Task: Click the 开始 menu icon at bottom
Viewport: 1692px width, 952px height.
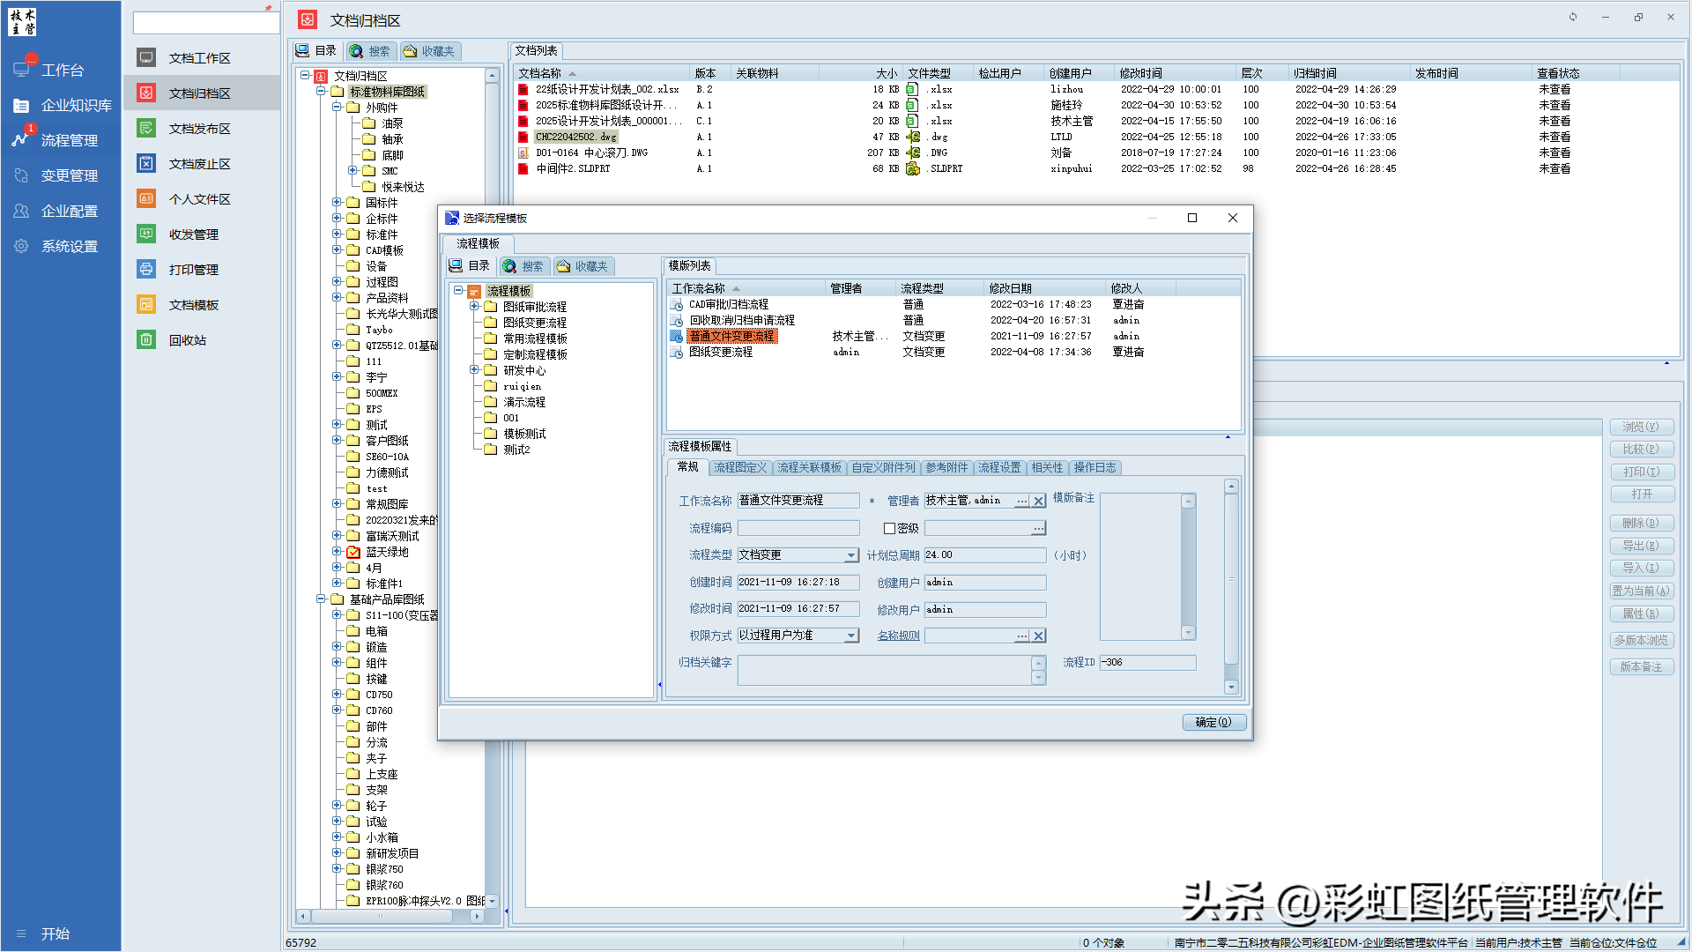Action: (x=21, y=933)
